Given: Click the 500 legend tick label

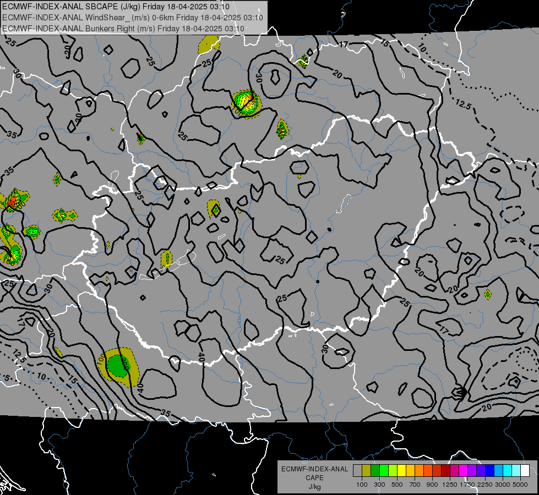Looking at the screenshot, I should pyautogui.click(x=397, y=485).
